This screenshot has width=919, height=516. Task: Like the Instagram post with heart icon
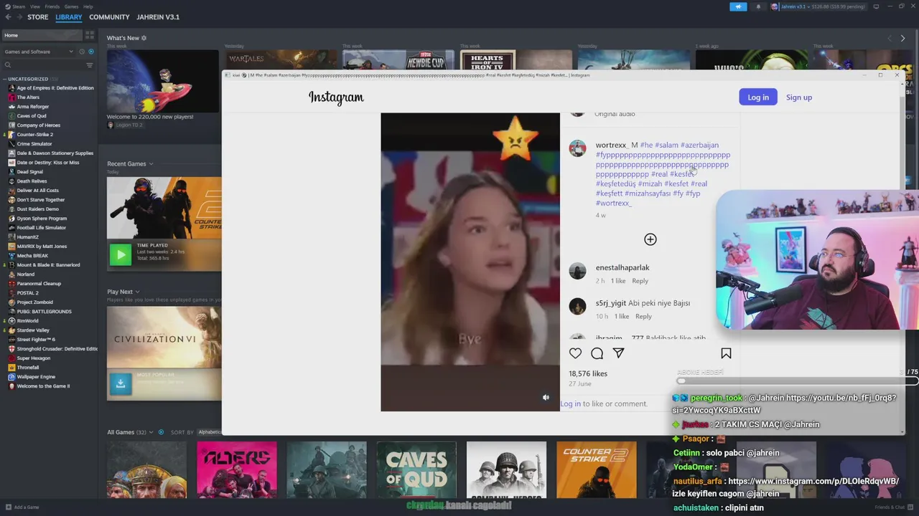[x=575, y=353]
